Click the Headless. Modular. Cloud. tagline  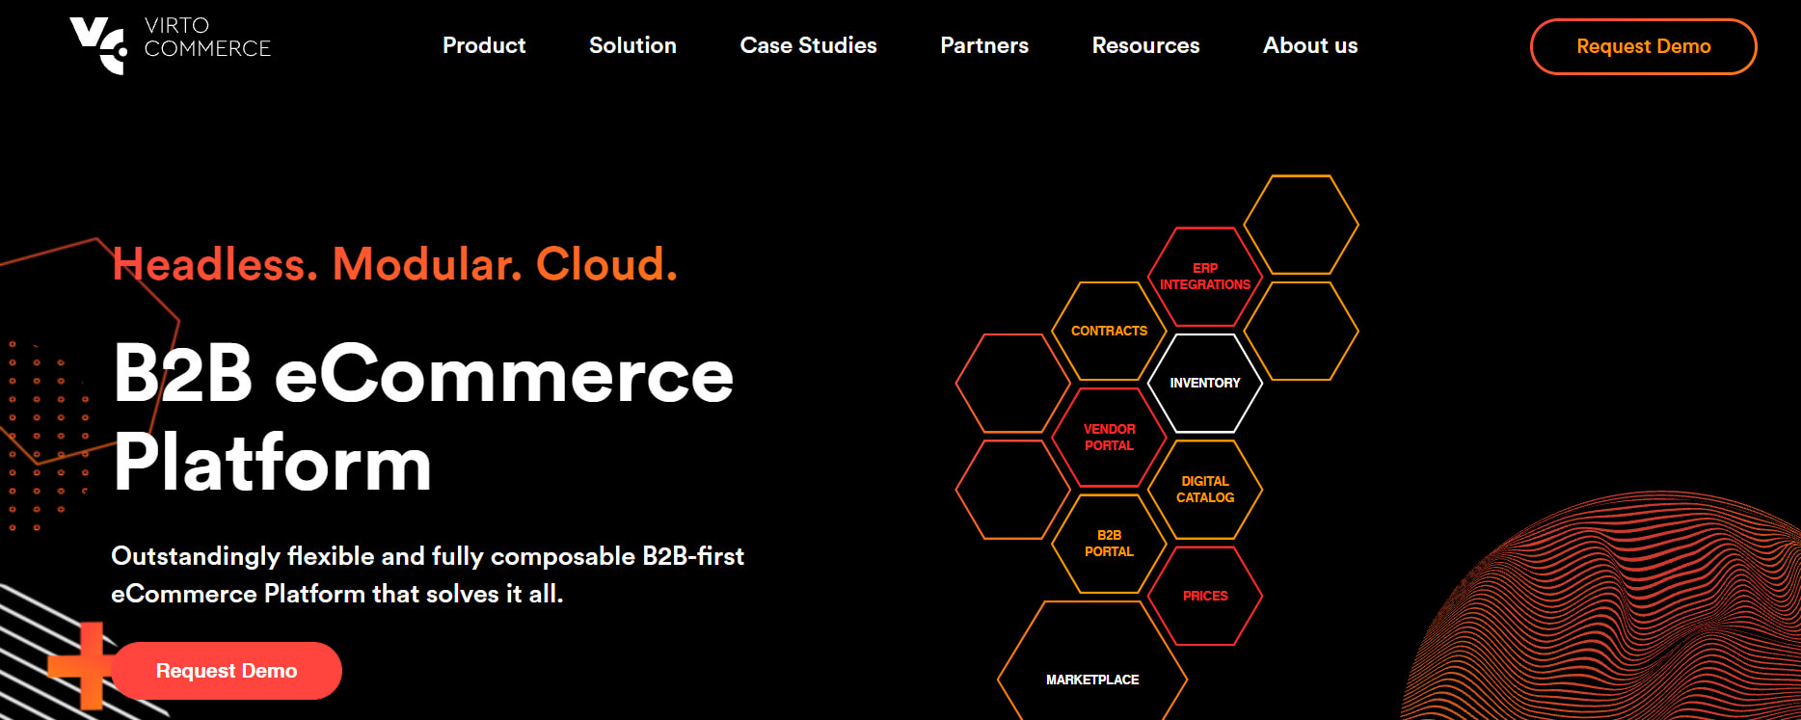tap(394, 264)
